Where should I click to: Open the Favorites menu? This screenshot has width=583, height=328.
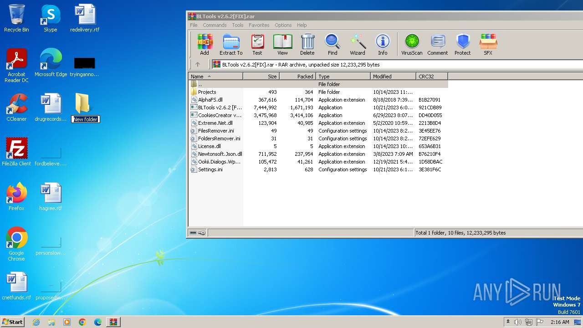259,25
